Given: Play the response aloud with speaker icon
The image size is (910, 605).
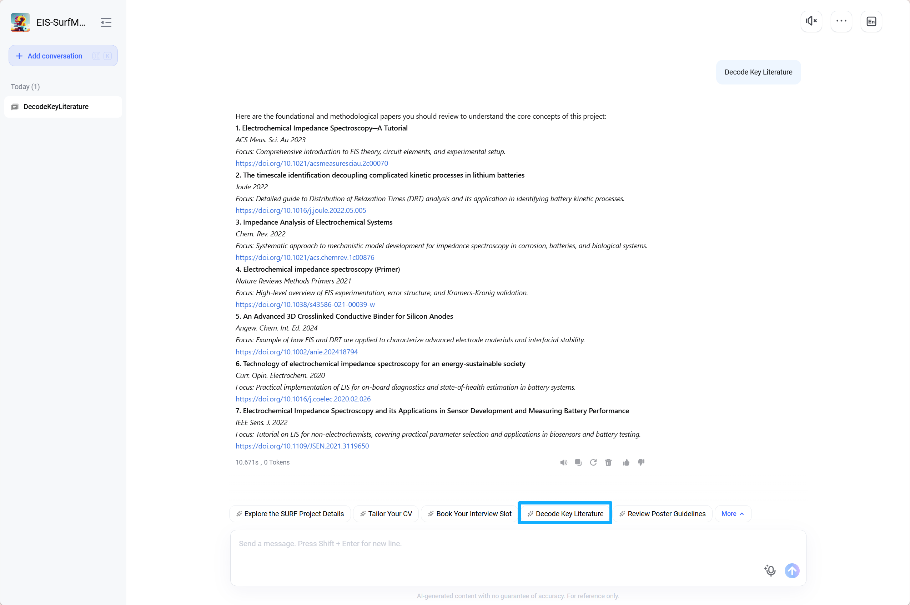Looking at the screenshot, I should 564,462.
